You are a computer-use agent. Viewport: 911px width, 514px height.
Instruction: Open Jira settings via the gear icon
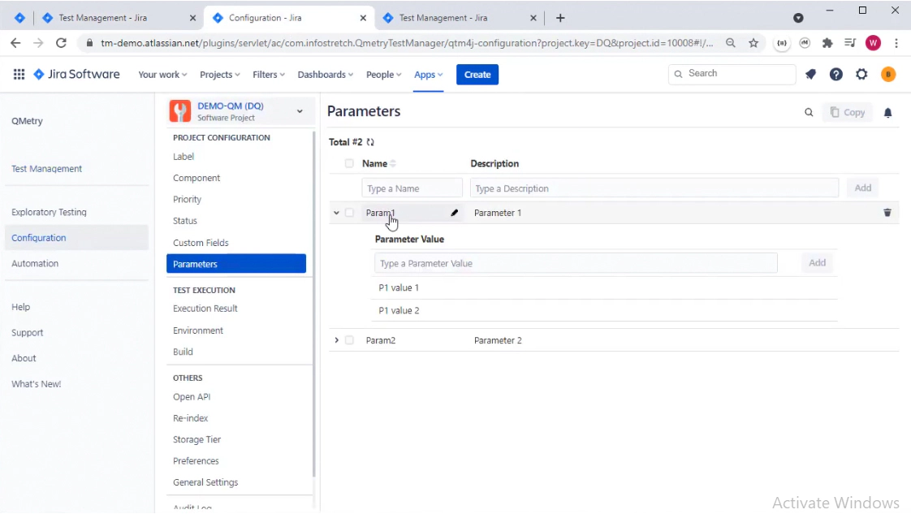coord(861,74)
